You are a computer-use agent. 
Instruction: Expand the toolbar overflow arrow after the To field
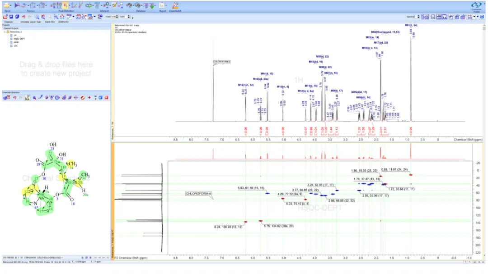[x=132, y=18]
